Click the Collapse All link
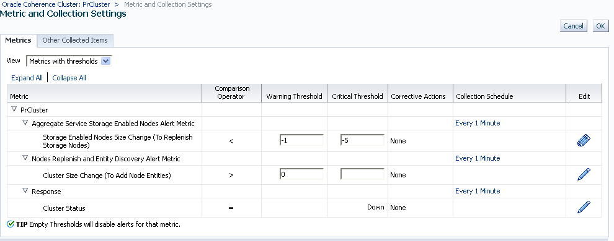Screen dimensions: 614x241 tap(69, 78)
